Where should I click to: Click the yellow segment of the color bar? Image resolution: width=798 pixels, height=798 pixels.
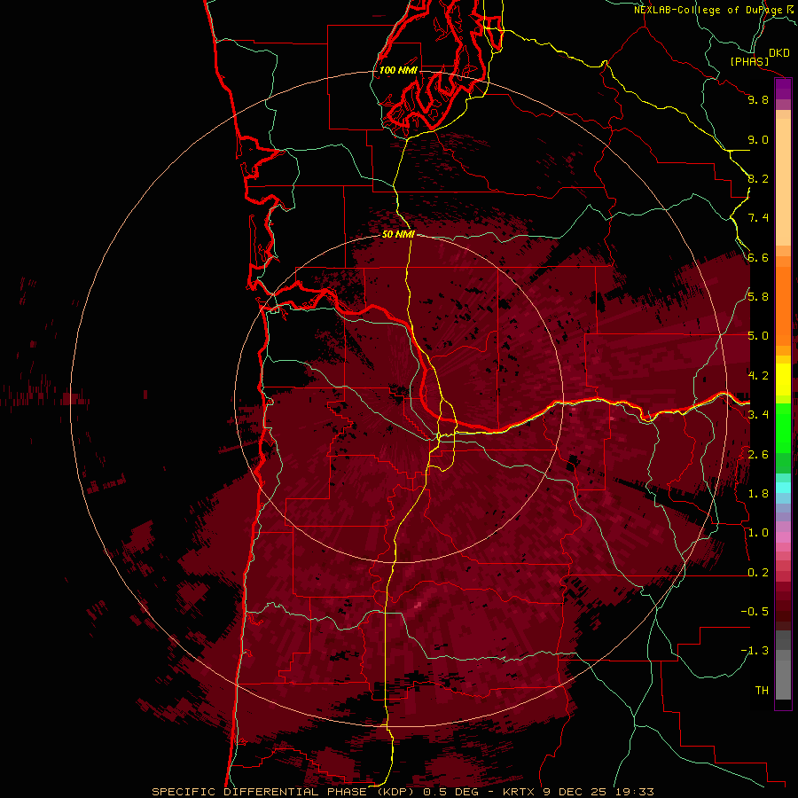[783, 379]
